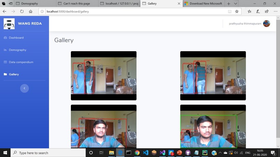The image size is (280, 157).
Task: Go back in the browser
Action: click(x=5, y=11)
